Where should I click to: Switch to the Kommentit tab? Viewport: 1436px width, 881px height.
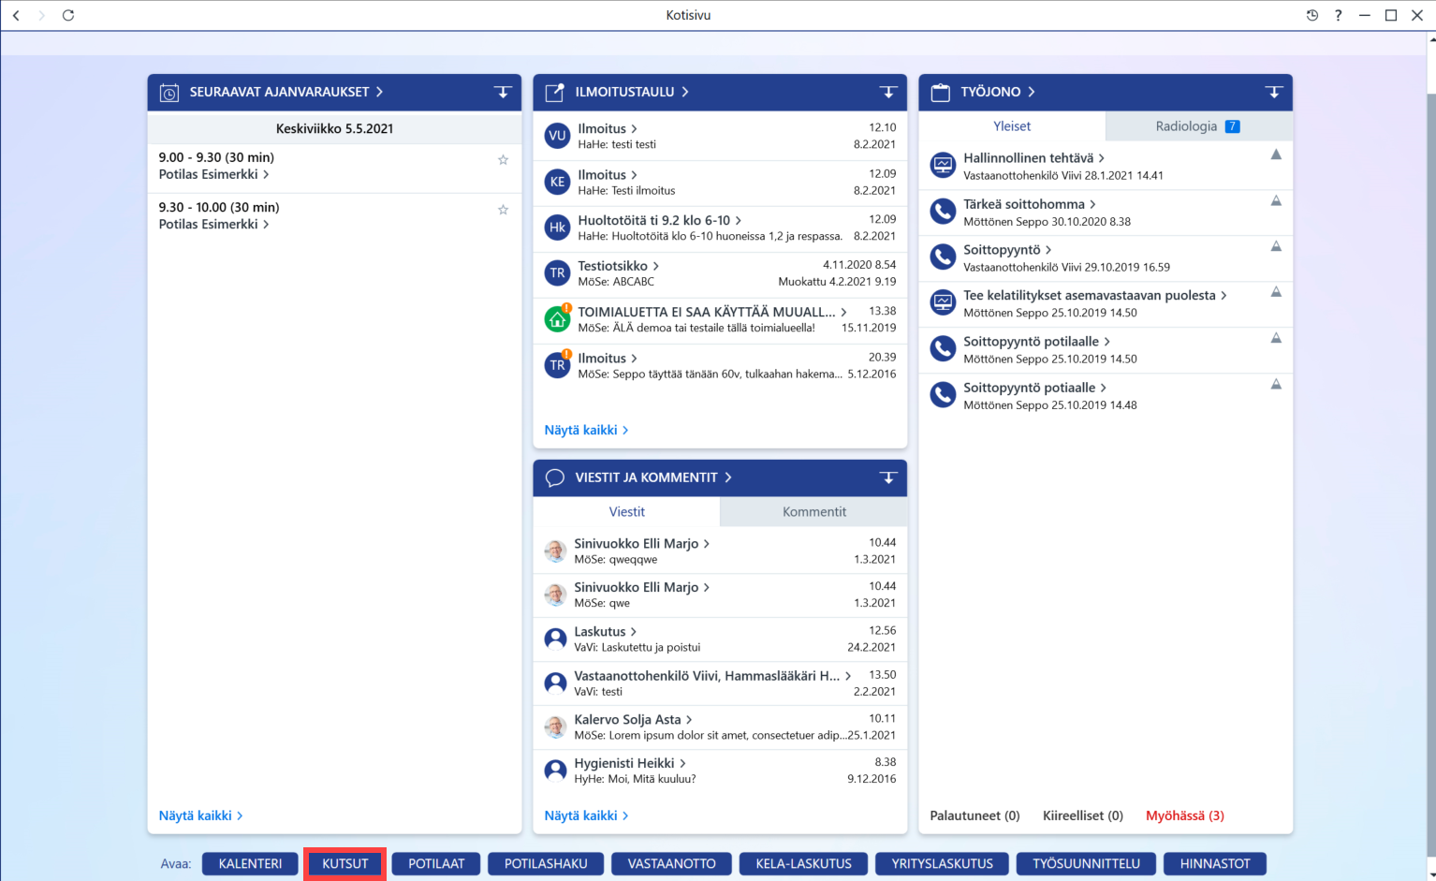[x=813, y=512]
